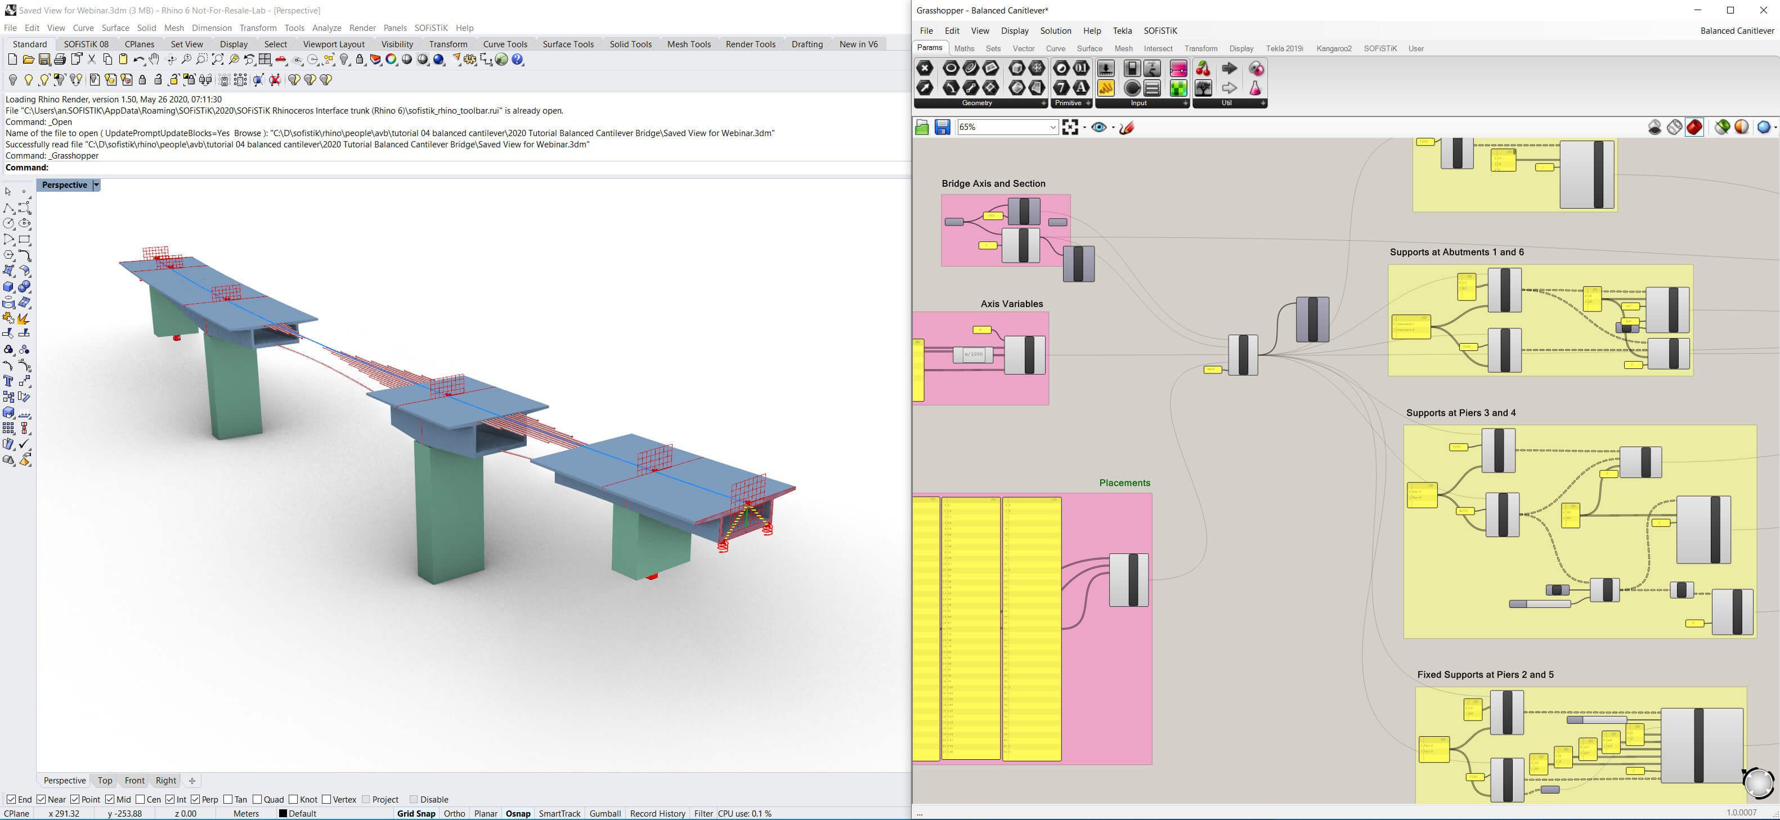This screenshot has width=1780, height=820.
Task: Switch to the Front viewport tab
Action: [x=134, y=781]
